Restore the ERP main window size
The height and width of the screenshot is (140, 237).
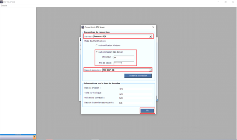coord(225,2)
